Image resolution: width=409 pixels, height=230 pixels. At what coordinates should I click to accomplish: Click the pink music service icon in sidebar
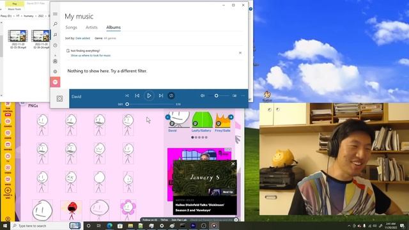pyautogui.click(x=55, y=82)
